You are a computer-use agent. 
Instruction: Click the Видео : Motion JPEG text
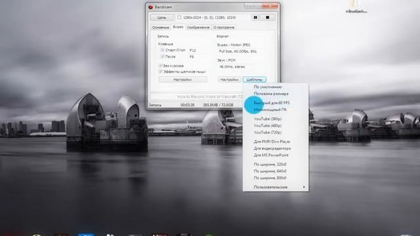(x=234, y=45)
